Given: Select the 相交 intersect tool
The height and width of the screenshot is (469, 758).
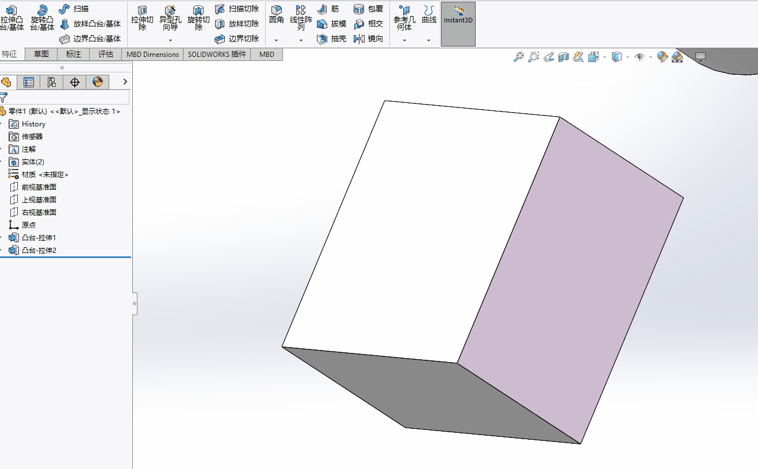Looking at the screenshot, I should [x=368, y=24].
